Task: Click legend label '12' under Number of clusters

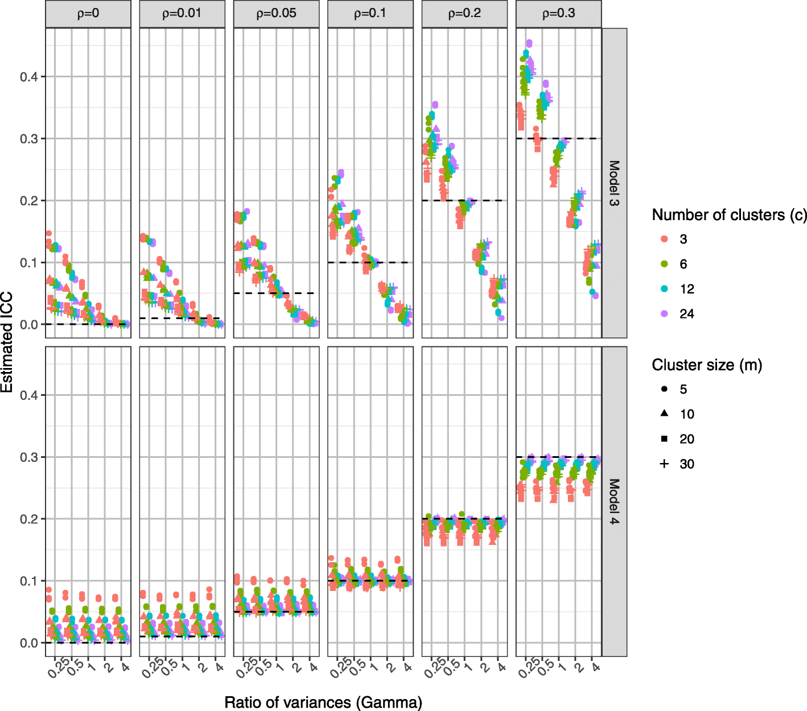Action: pos(687,289)
